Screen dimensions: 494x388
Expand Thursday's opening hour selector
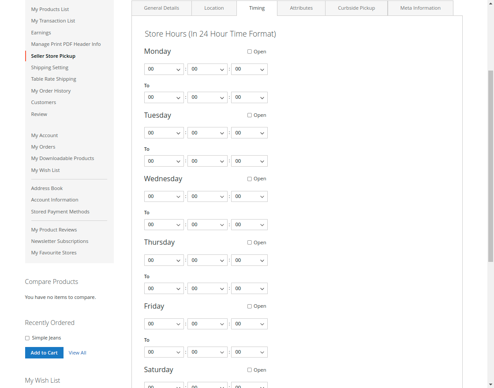pyautogui.click(x=164, y=260)
